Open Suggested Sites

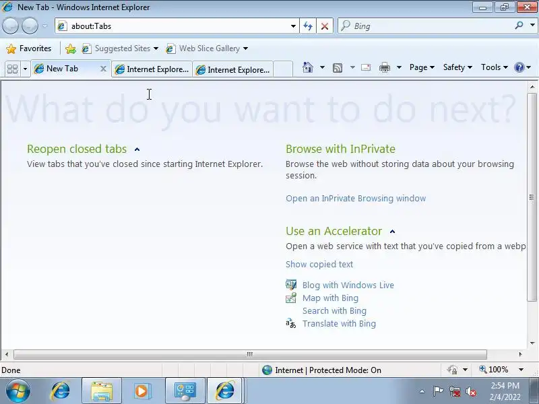pos(120,48)
